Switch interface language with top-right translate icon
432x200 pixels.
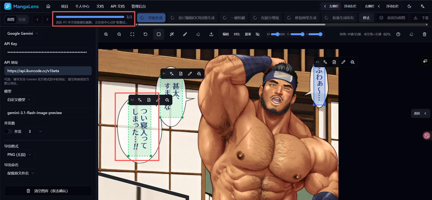pyautogui.click(x=423, y=6)
